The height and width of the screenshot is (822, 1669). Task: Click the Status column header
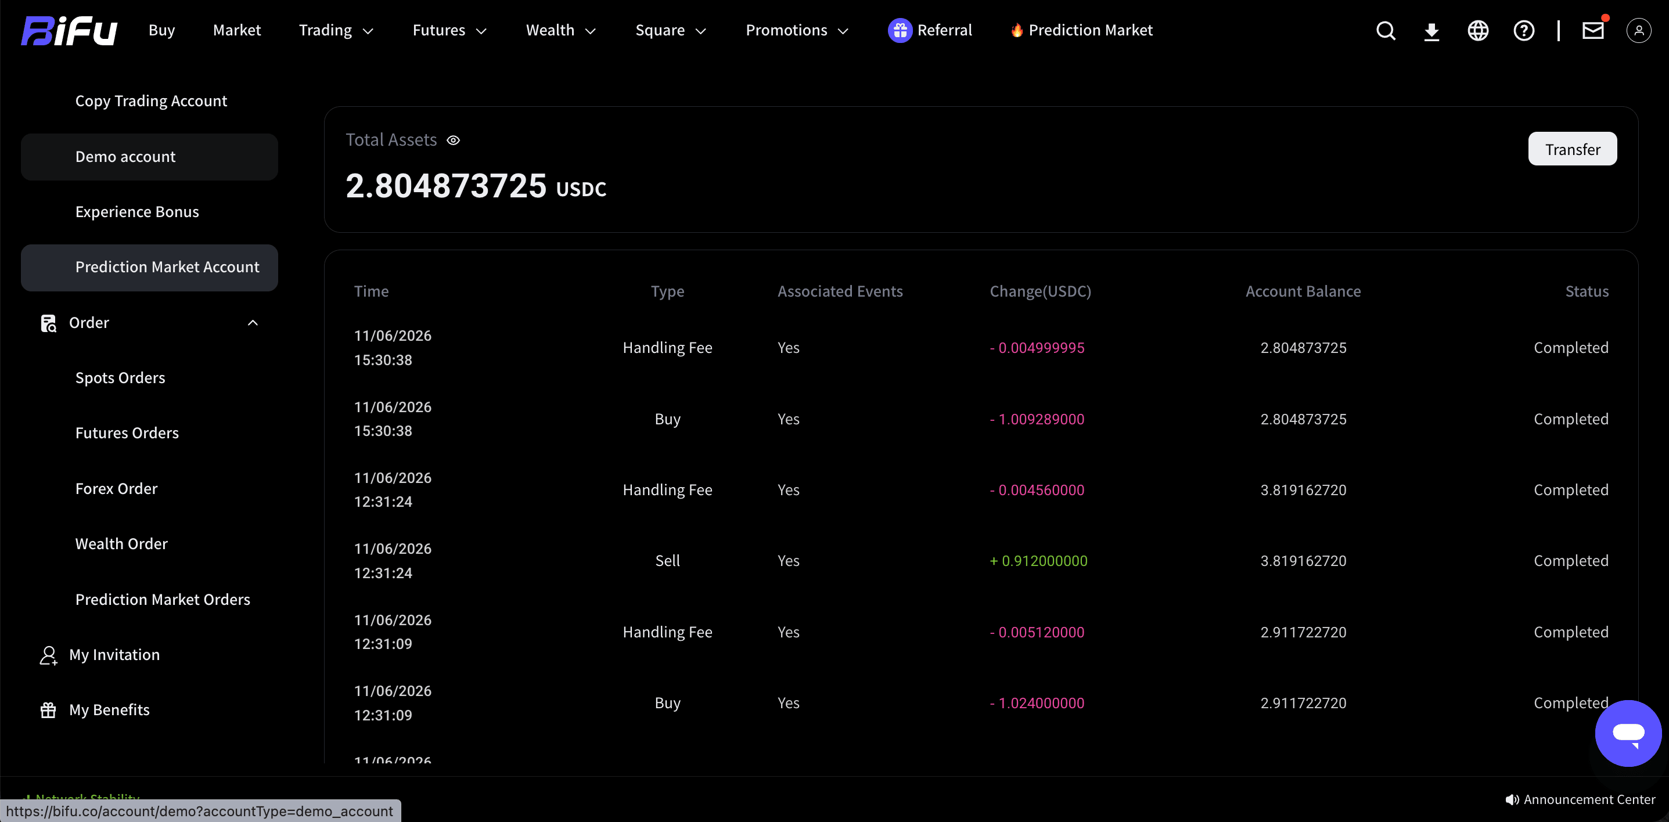tap(1586, 291)
